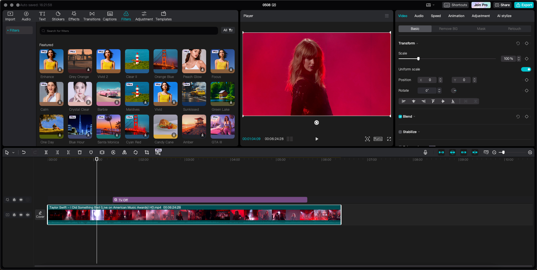Click the Share button

tap(502, 5)
